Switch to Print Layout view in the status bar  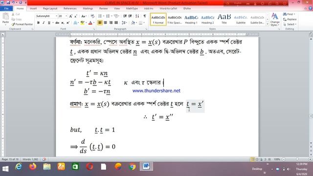(253, 159)
